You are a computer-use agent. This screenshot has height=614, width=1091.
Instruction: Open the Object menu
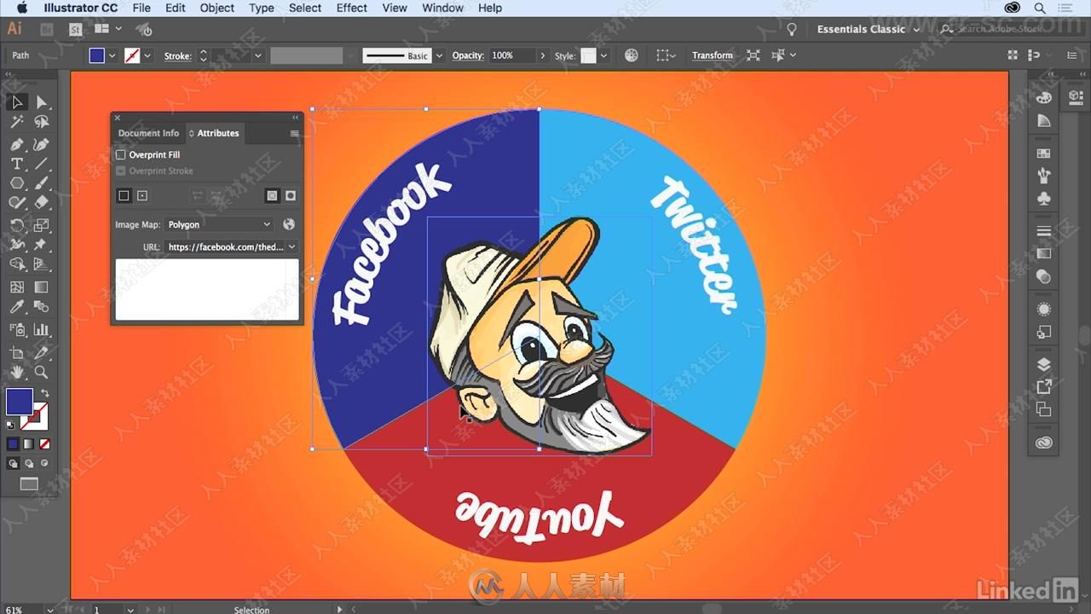(x=217, y=8)
